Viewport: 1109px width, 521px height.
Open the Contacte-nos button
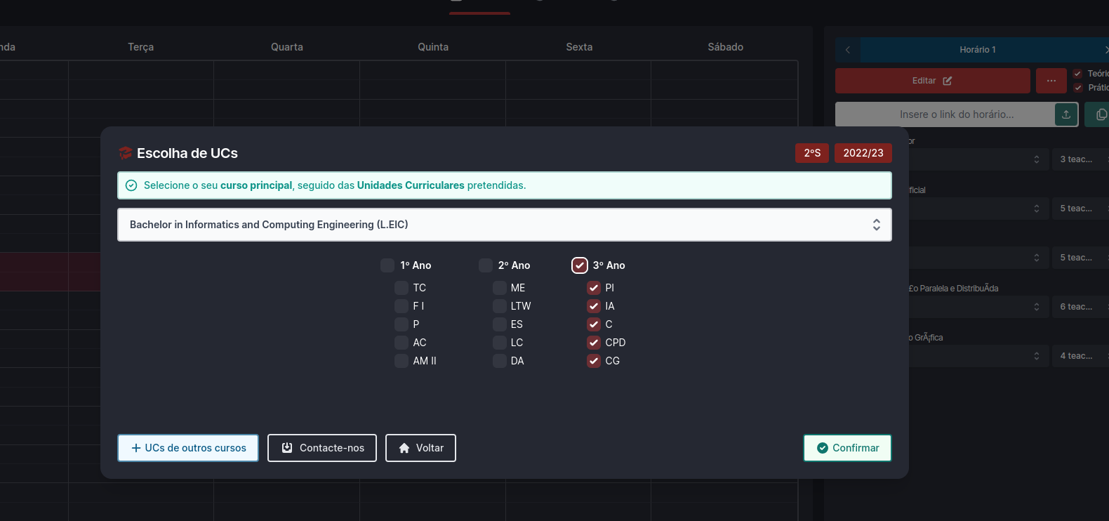point(322,448)
